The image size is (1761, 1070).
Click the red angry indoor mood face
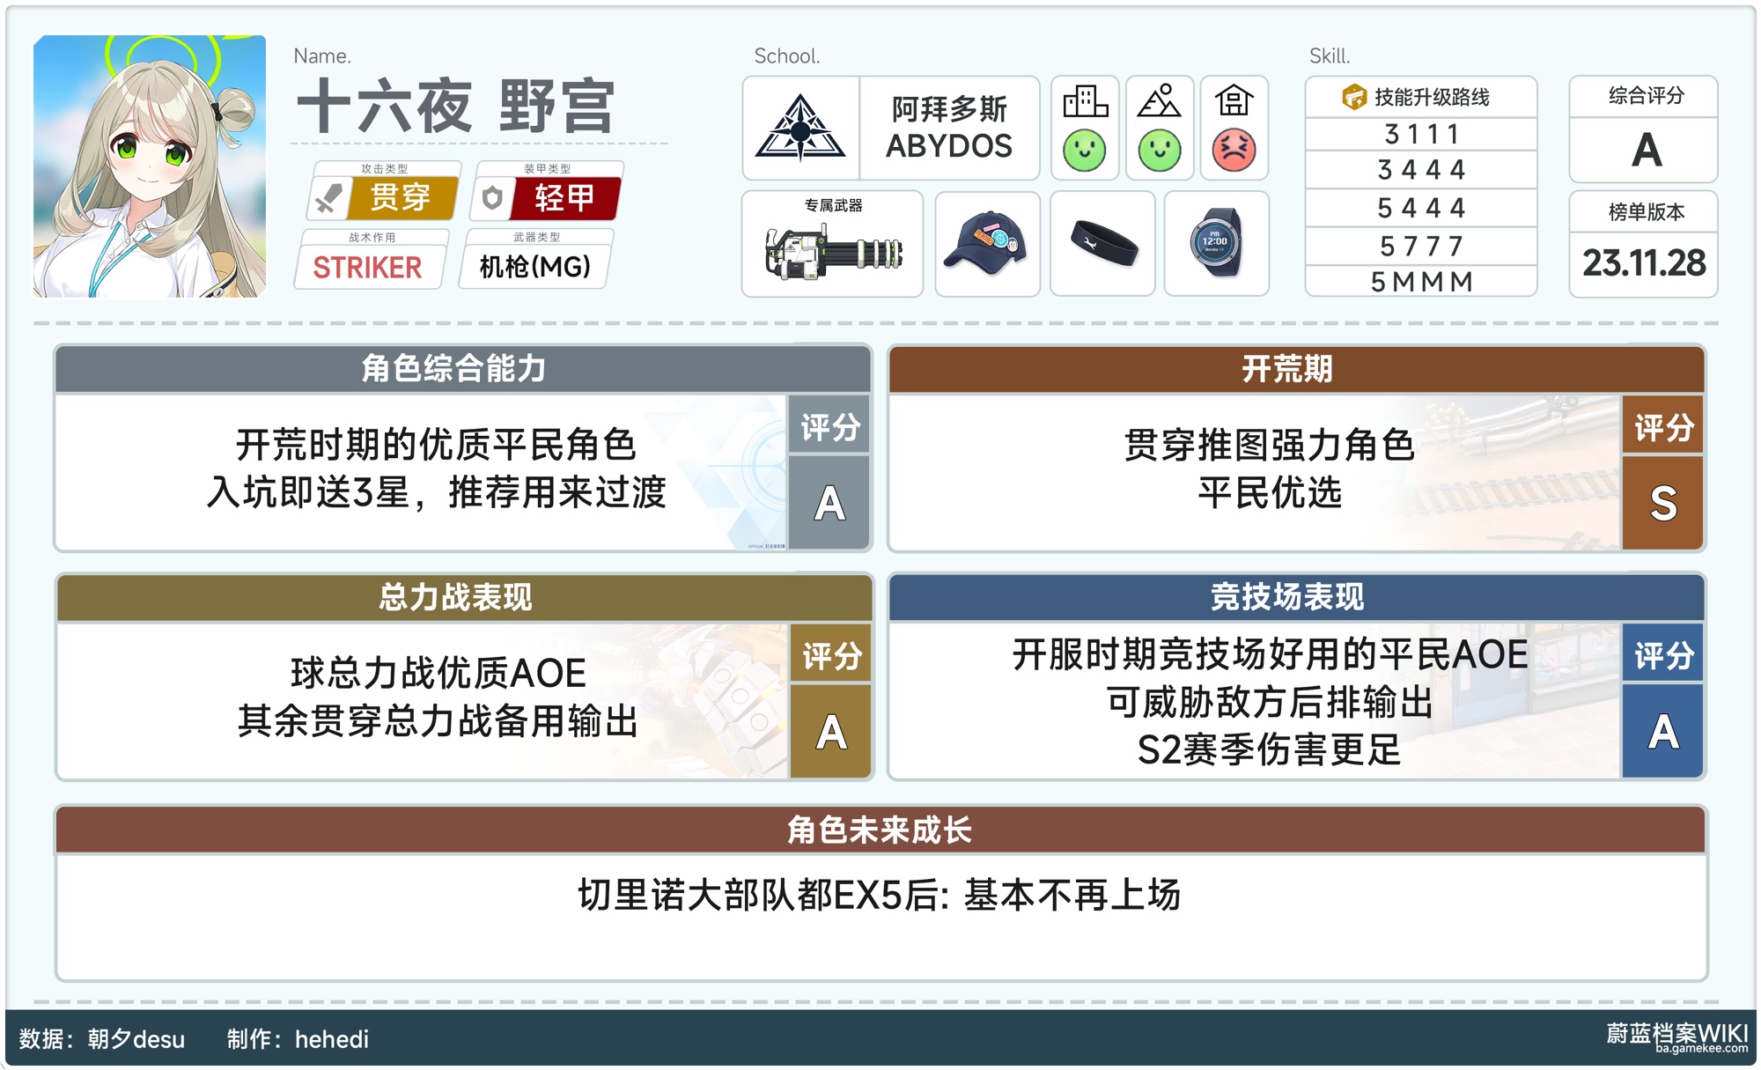click(x=1234, y=151)
